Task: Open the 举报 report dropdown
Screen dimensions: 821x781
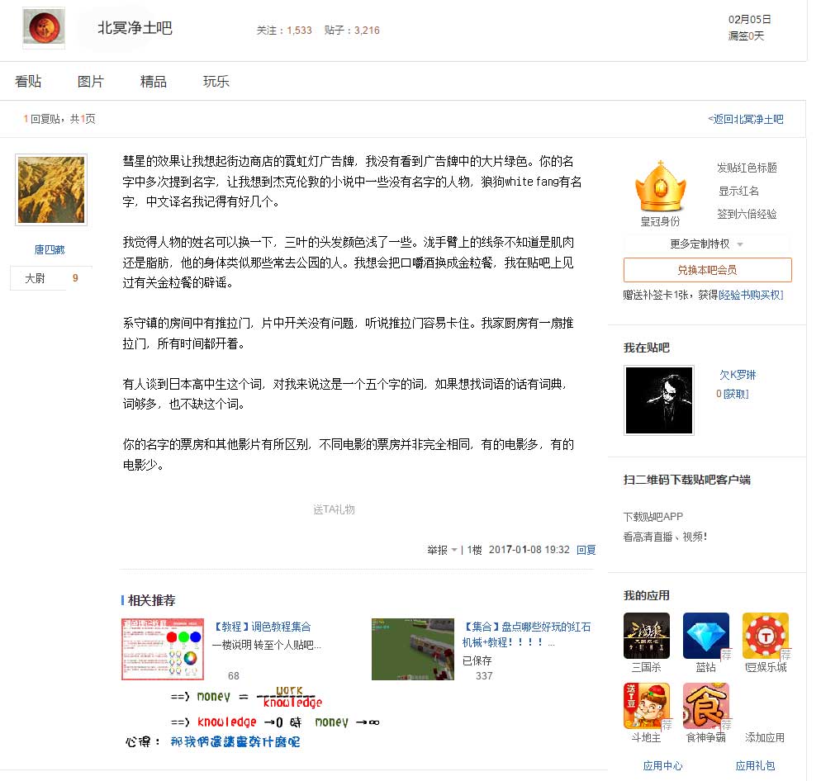Action: point(442,550)
